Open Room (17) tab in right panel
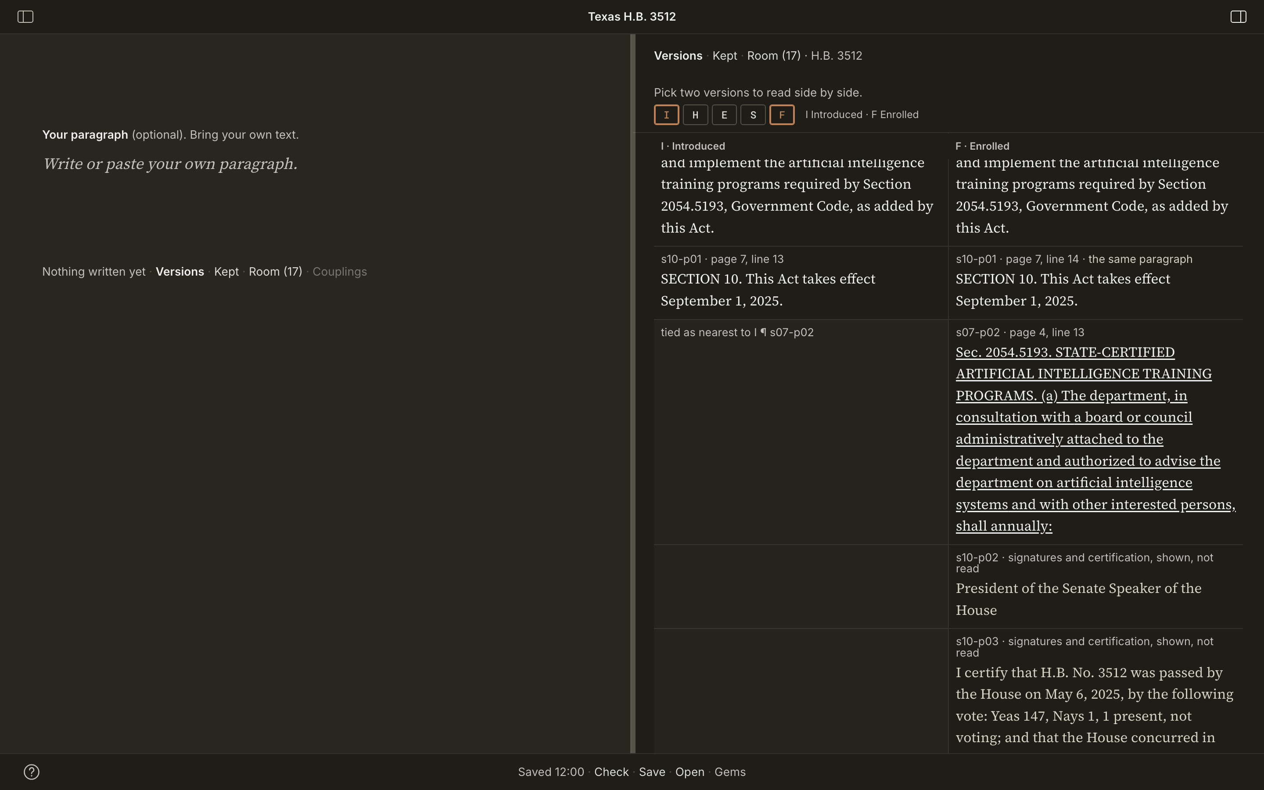 [x=774, y=55]
